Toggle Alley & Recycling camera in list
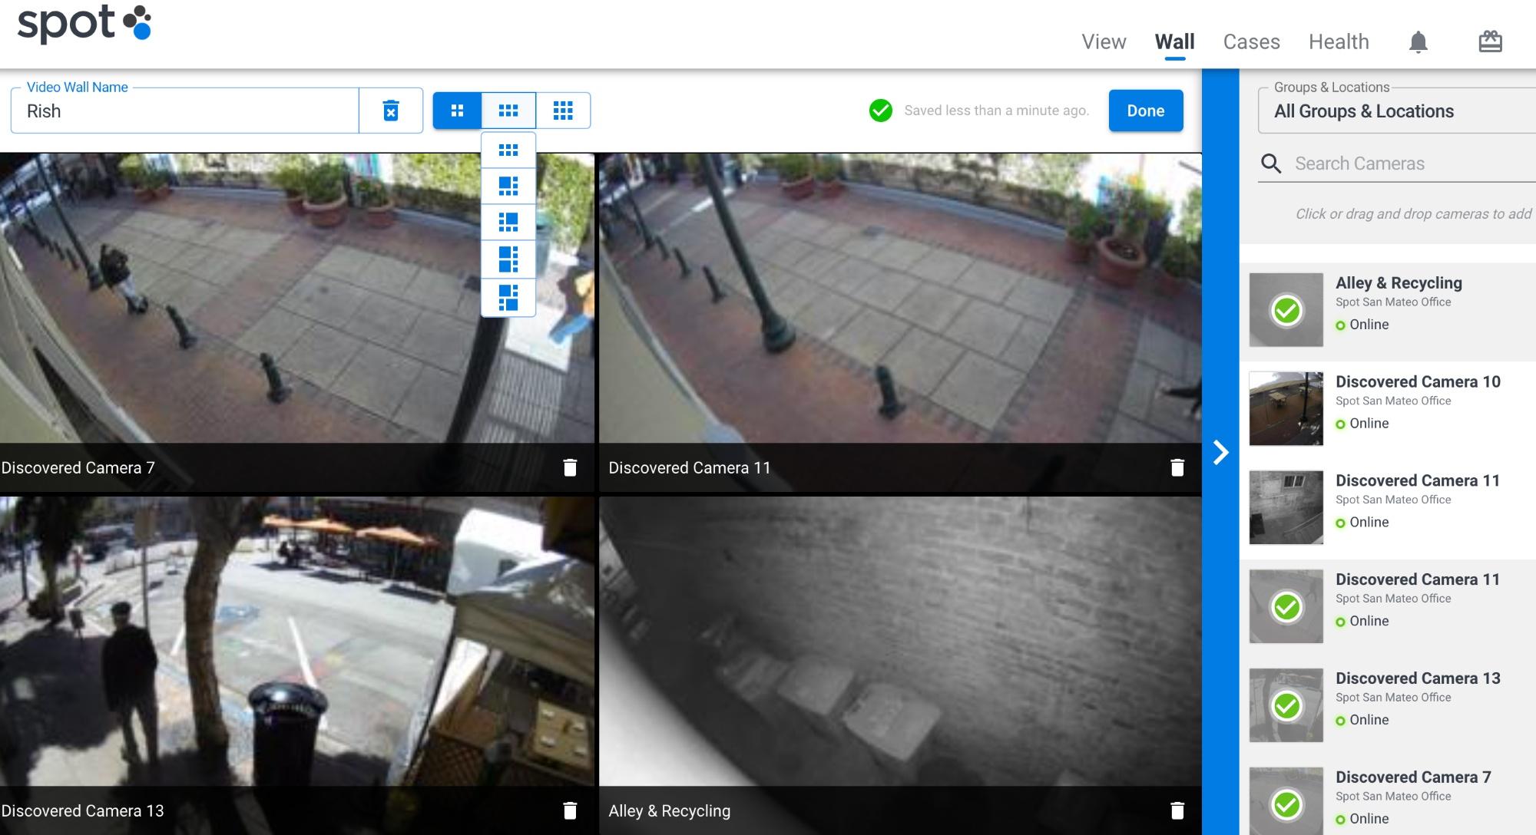Viewport: 1536px width, 835px height. click(1286, 310)
